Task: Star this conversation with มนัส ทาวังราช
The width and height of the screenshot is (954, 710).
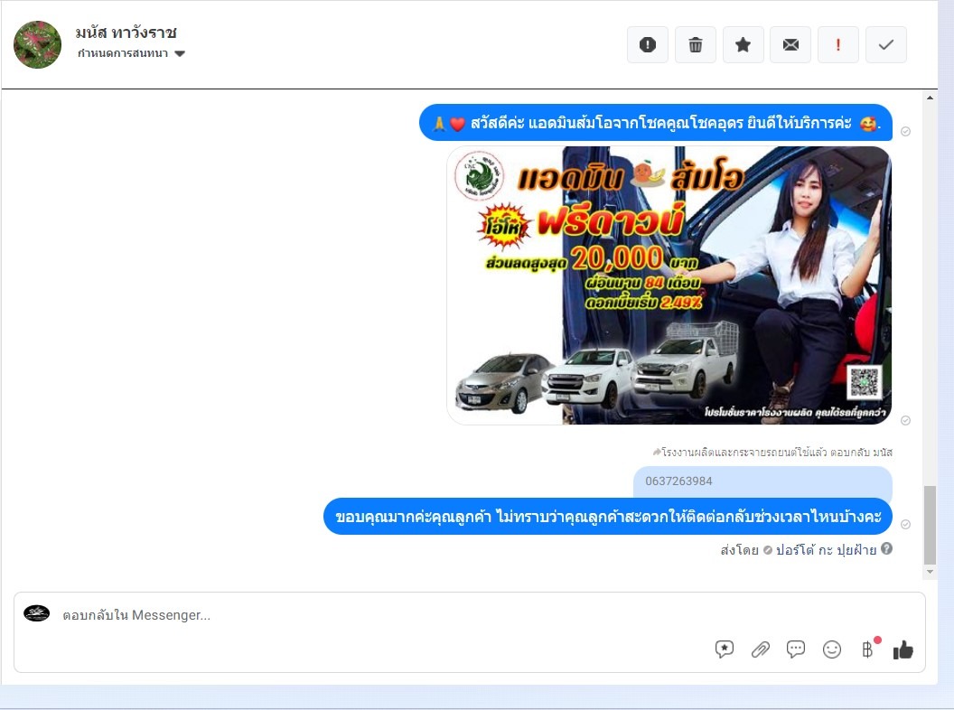Action: (743, 45)
